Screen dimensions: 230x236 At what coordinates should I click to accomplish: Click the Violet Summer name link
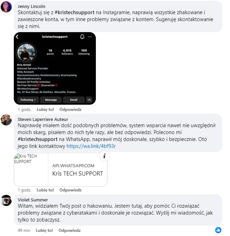pos(33,200)
